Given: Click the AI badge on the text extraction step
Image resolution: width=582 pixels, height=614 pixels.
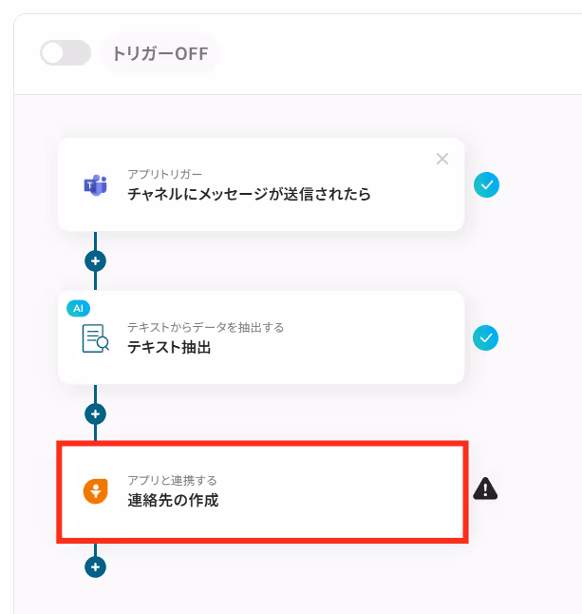Looking at the screenshot, I should tap(78, 308).
